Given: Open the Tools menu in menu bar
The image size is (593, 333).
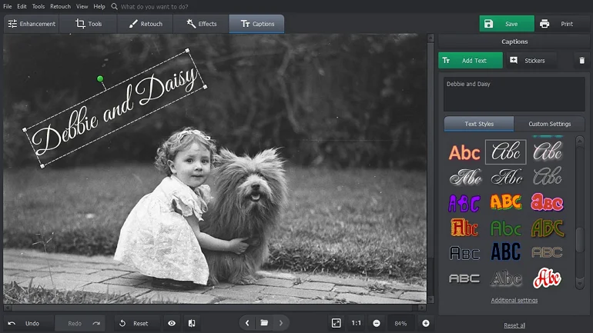Looking at the screenshot, I should click(38, 6).
